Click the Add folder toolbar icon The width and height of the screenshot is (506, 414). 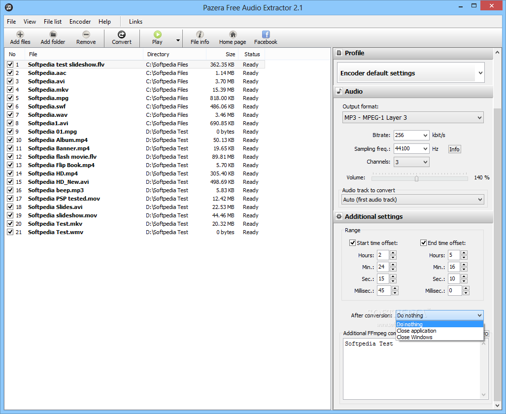pyautogui.click(x=53, y=34)
